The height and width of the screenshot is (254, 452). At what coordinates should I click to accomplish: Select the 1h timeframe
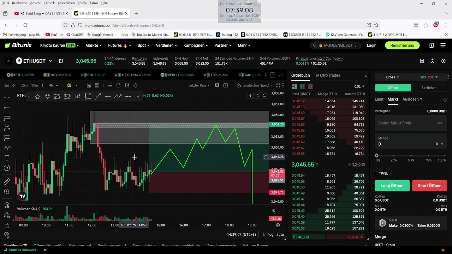[x=43, y=85]
